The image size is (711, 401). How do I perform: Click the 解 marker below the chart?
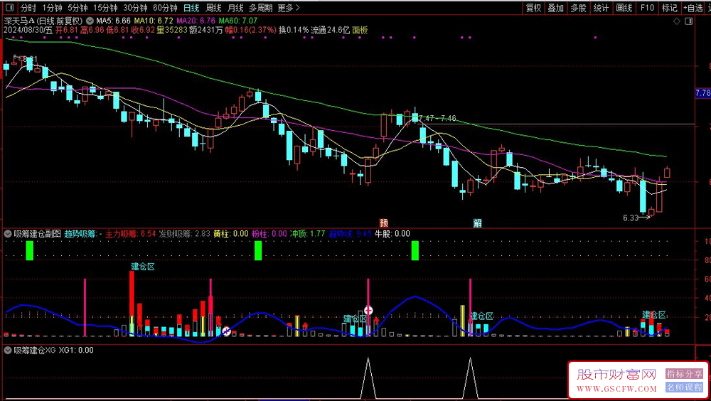(x=478, y=223)
